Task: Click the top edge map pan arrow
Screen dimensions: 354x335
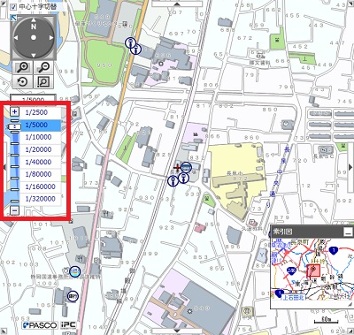Action: click(177, 4)
